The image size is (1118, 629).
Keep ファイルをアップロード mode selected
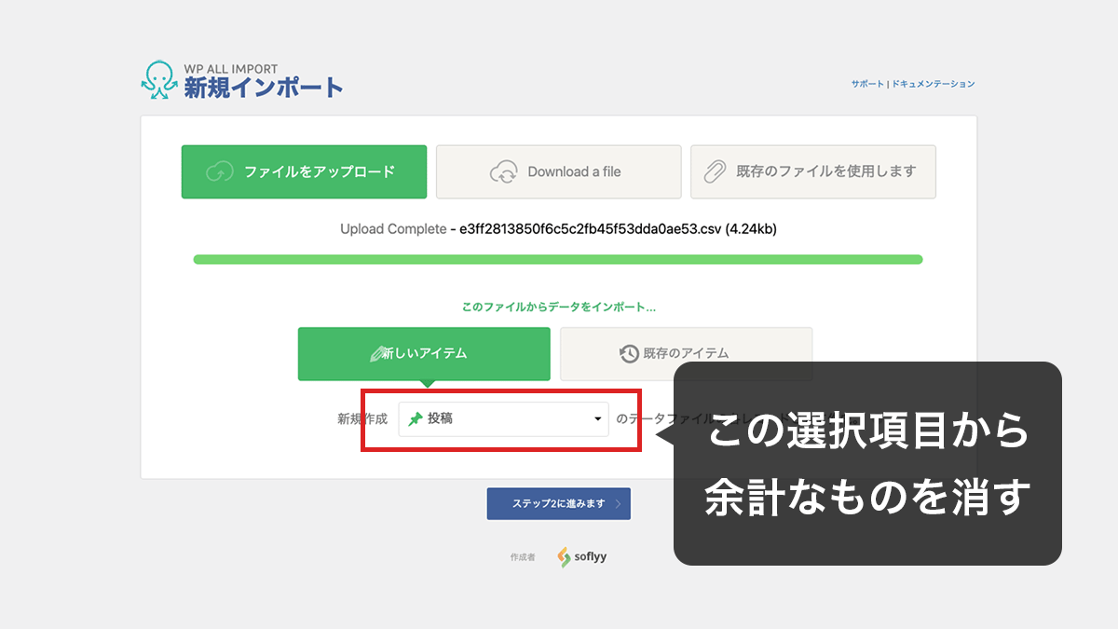click(304, 171)
